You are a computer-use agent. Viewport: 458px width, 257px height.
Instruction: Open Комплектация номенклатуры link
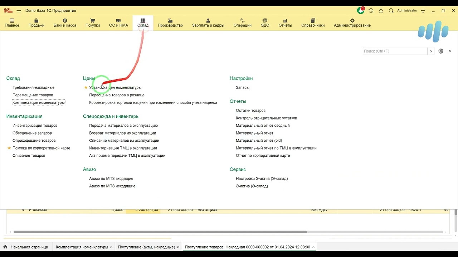coord(39,102)
